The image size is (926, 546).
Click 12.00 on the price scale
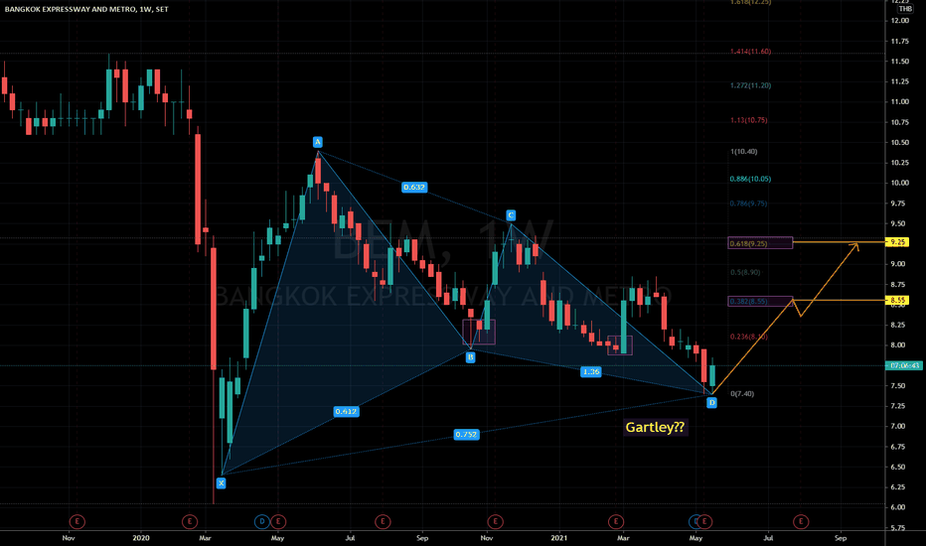(900, 21)
